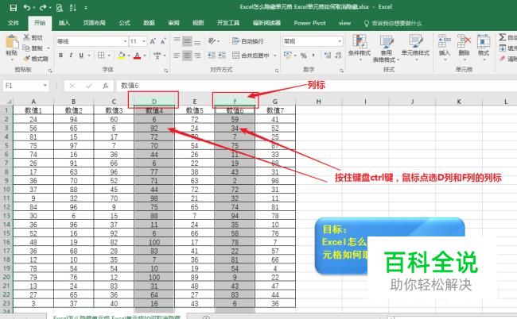Screen dimensions: 517x319
Task: Apply yellow fill color to cells
Action: (x=122, y=56)
